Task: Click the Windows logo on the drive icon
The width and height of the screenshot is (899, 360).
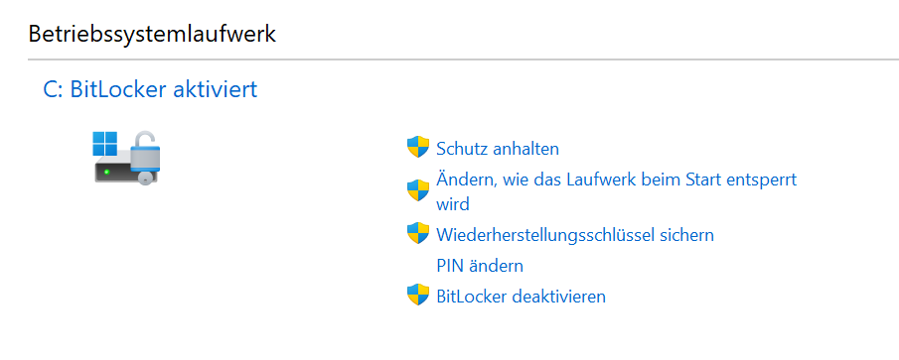Action: point(105,143)
